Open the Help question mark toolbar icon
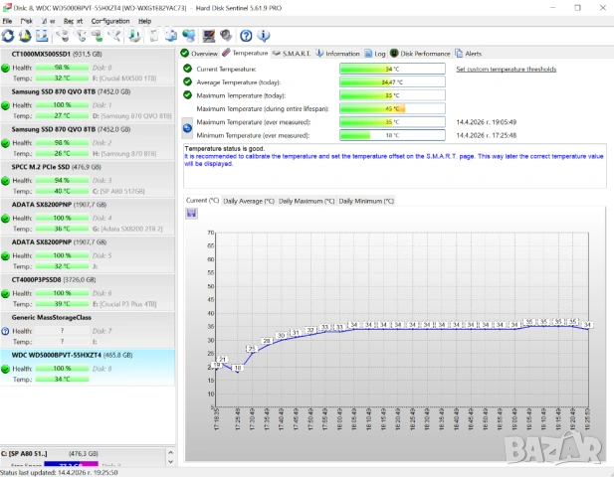The width and height of the screenshot is (614, 477). 245,36
